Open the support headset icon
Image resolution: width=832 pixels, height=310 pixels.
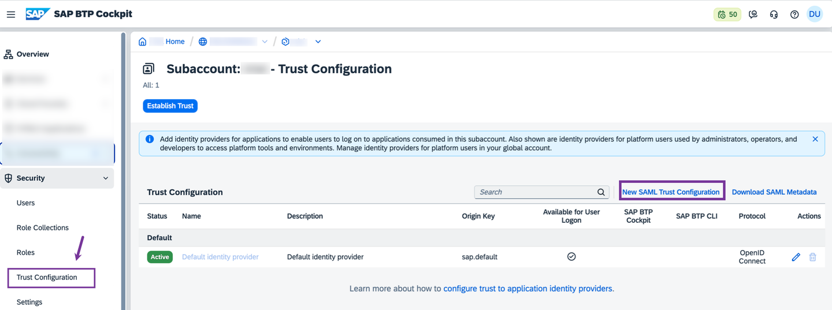click(774, 14)
